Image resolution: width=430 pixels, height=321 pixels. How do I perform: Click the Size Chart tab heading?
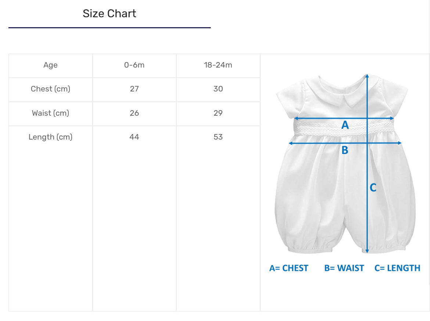coord(109,14)
